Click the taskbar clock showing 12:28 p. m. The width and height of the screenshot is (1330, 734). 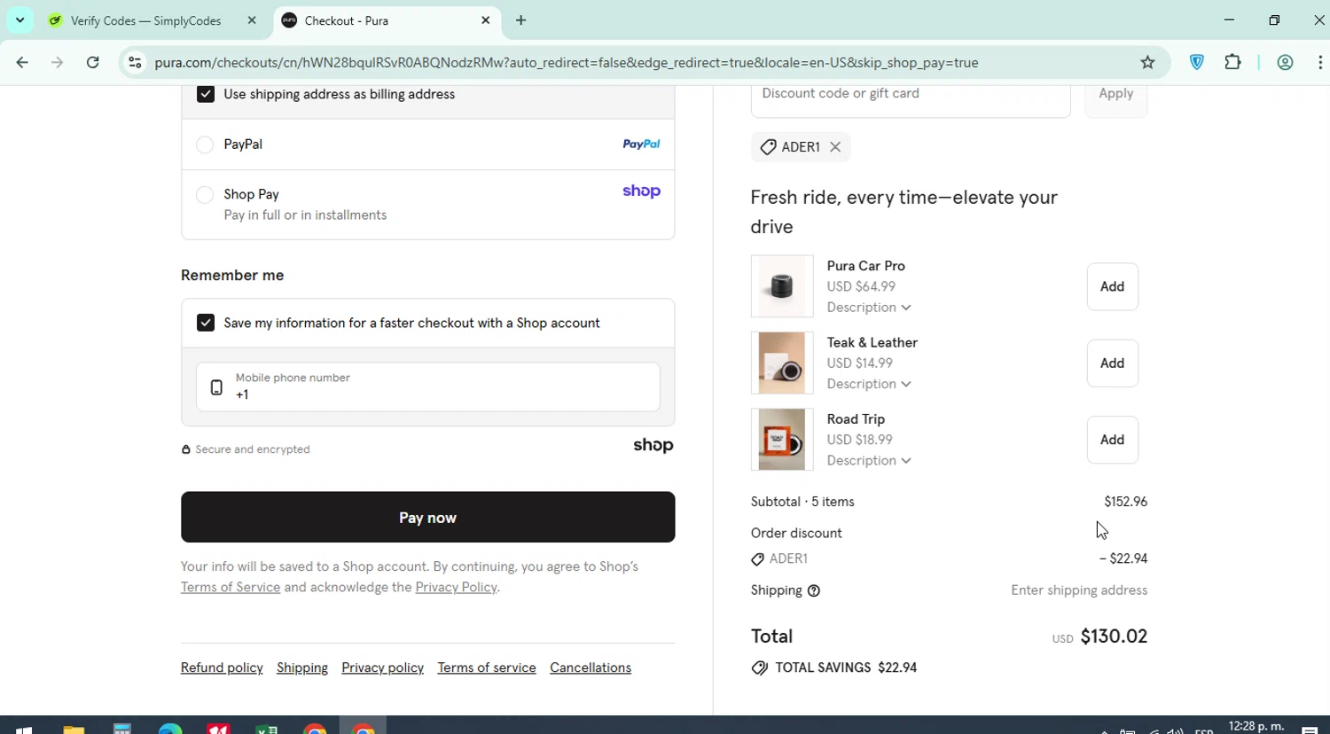1256,727
